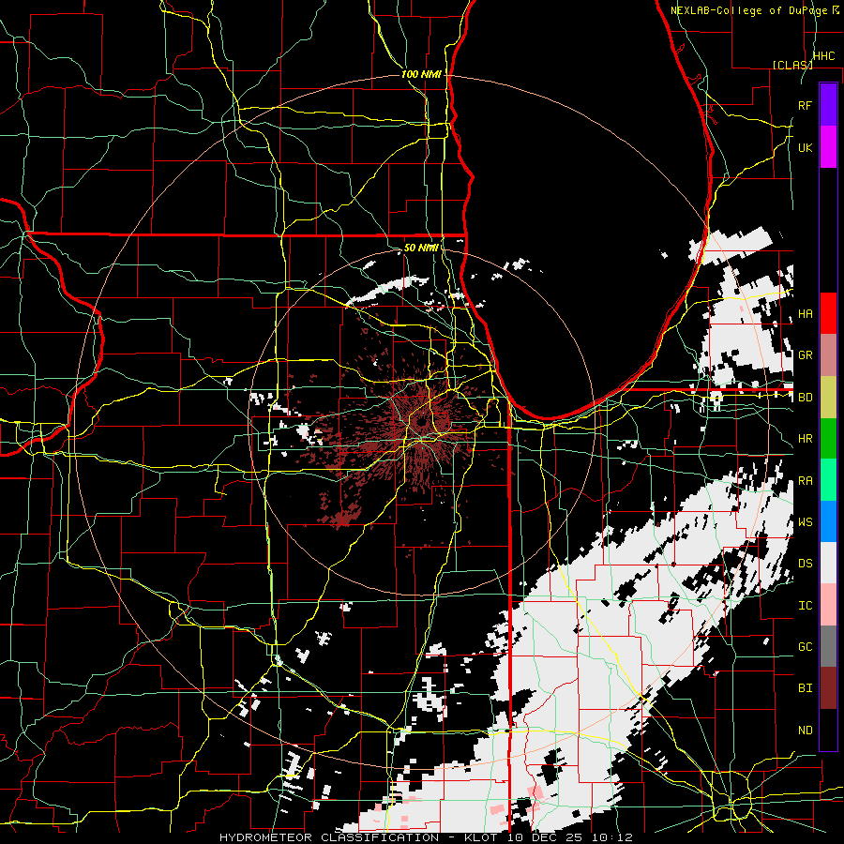
Task: Click the "HYDROMETEOR CLASSIFICATION" footer title
Action: click(329, 837)
